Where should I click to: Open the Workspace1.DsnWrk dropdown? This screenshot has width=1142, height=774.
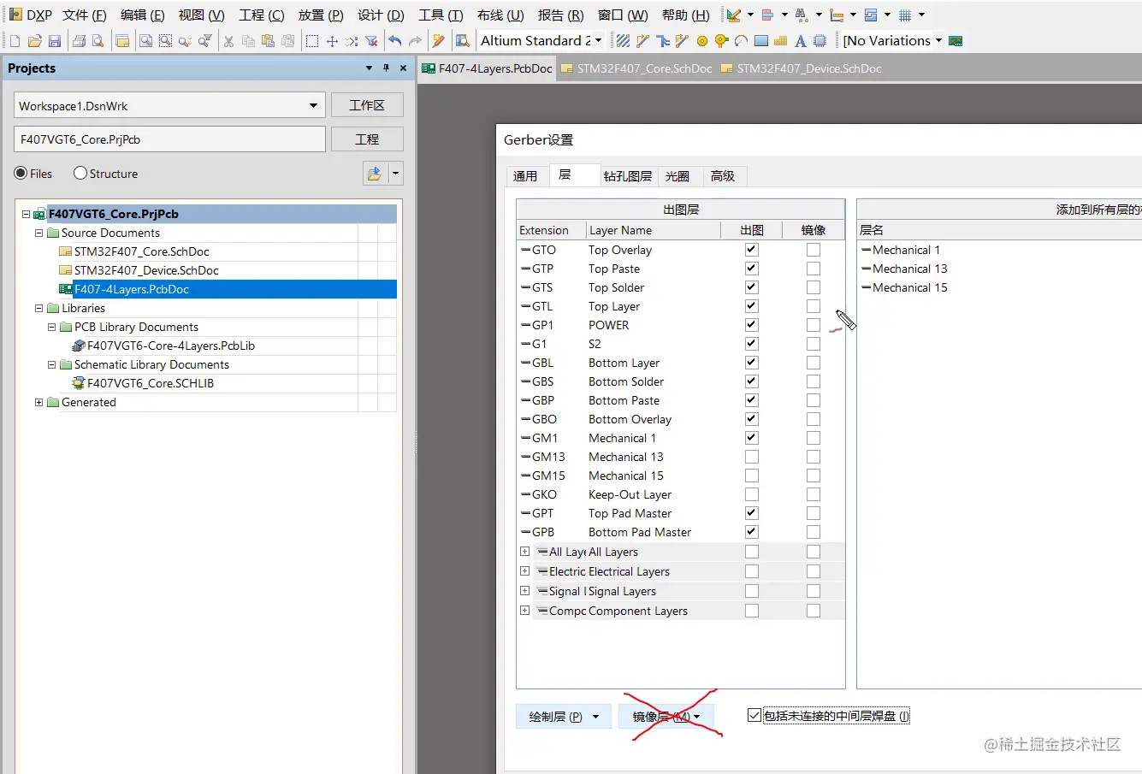pyautogui.click(x=313, y=106)
